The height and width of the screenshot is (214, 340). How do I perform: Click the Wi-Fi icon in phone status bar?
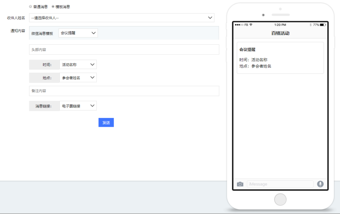[251, 25]
